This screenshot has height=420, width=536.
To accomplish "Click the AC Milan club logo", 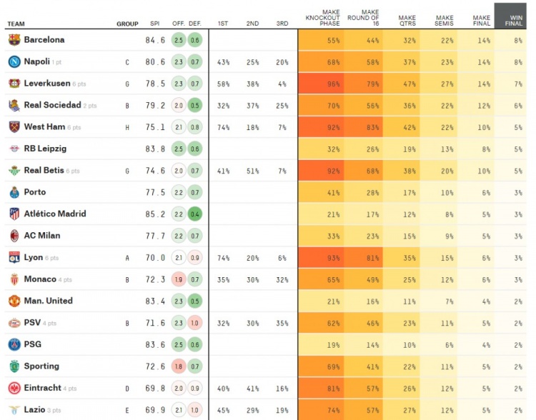I will click(14, 236).
